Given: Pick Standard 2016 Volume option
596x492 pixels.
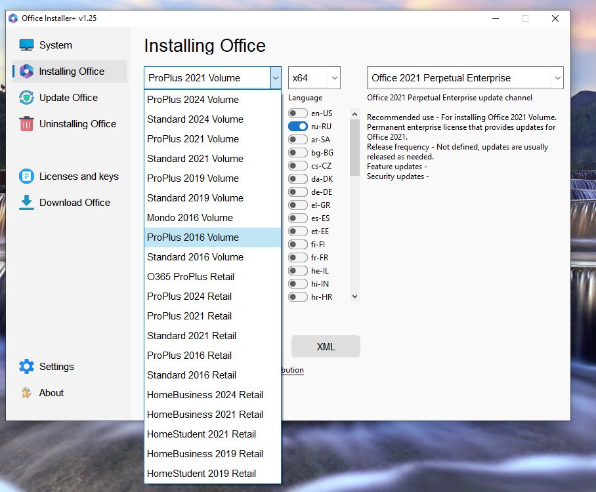Looking at the screenshot, I should (213, 257).
